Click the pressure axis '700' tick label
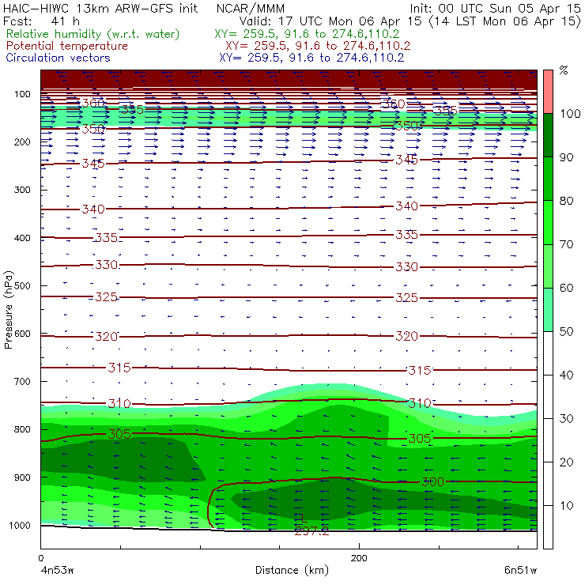Viewport: 585px width, 585px height. coord(22,382)
